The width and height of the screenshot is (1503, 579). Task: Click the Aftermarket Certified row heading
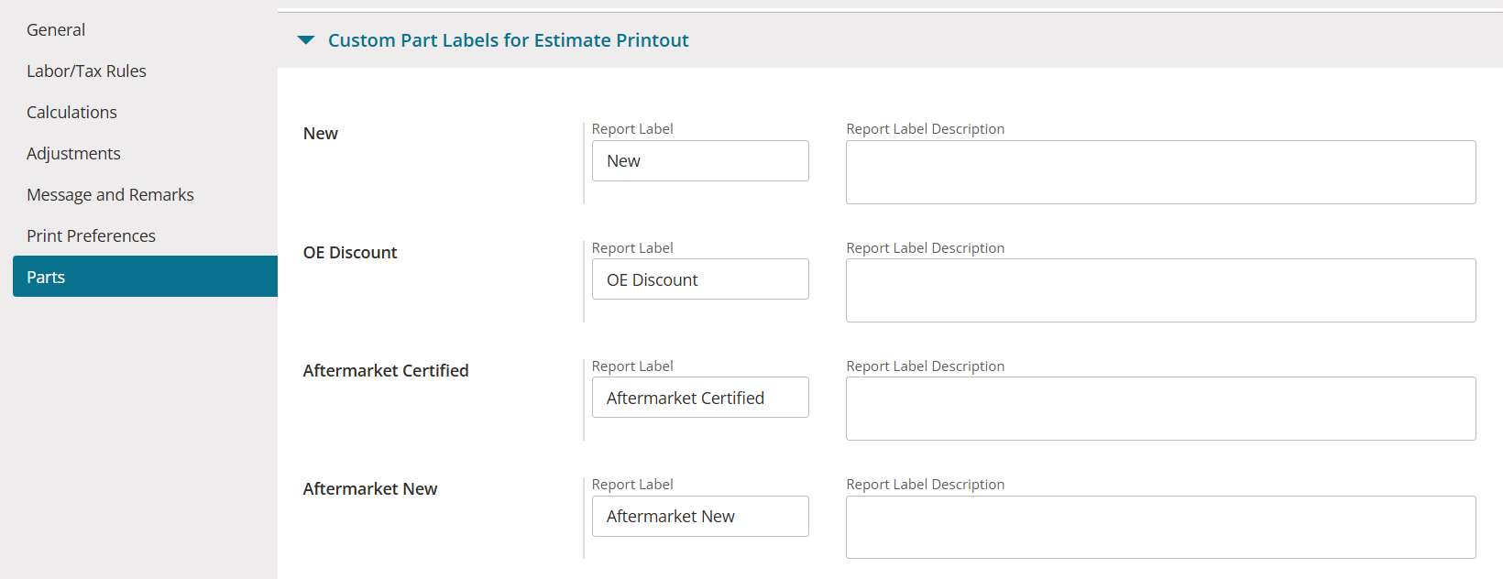click(386, 371)
